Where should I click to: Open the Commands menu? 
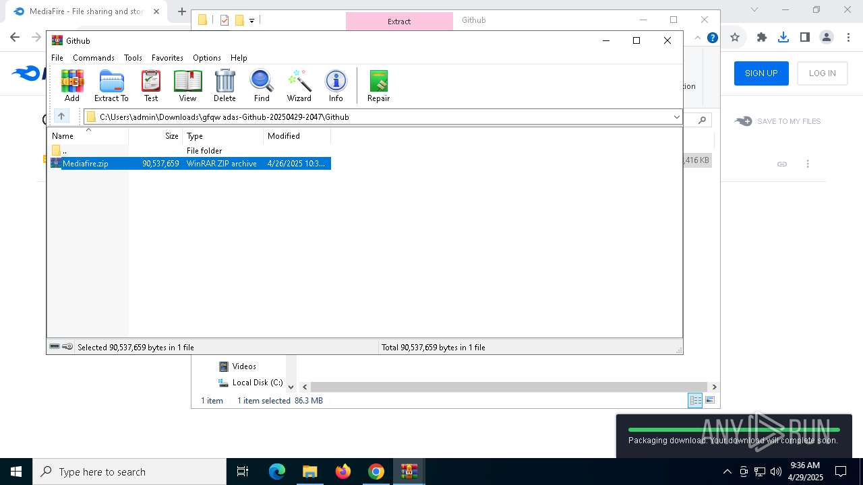(x=94, y=58)
